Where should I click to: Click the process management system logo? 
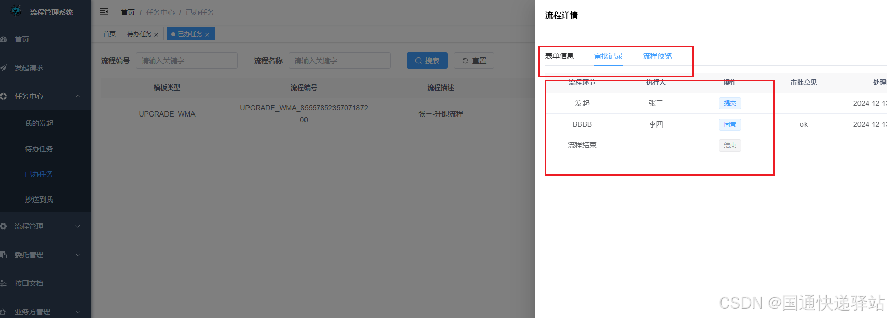[16, 11]
